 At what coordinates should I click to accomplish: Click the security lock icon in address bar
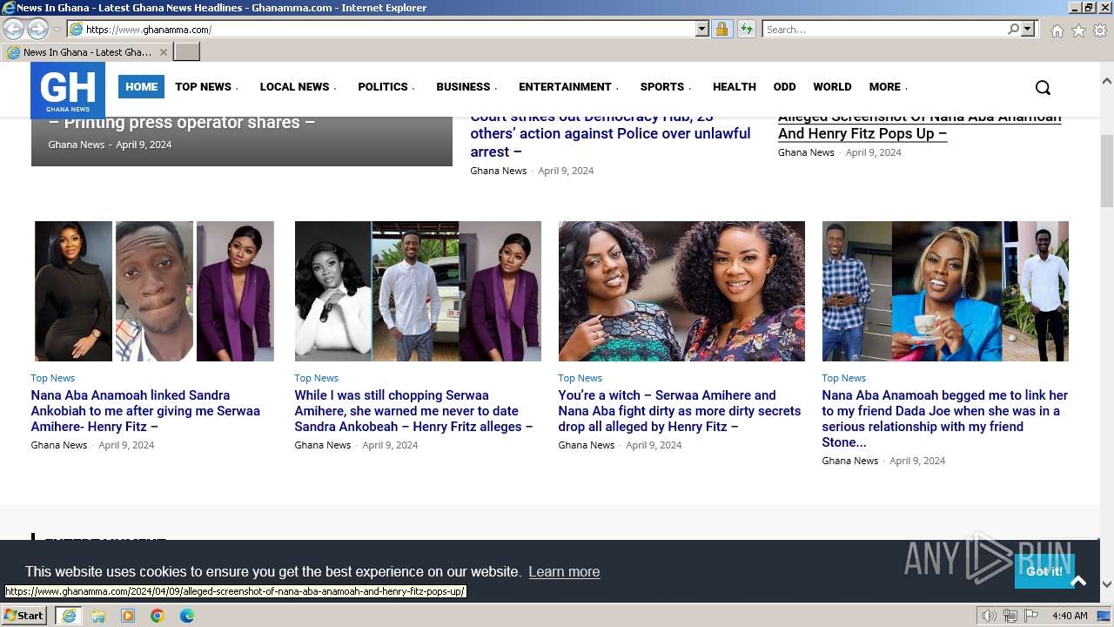pyautogui.click(x=721, y=29)
